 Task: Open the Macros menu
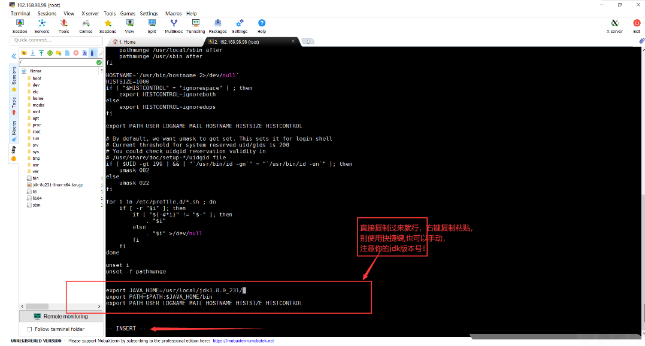(173, 13)
